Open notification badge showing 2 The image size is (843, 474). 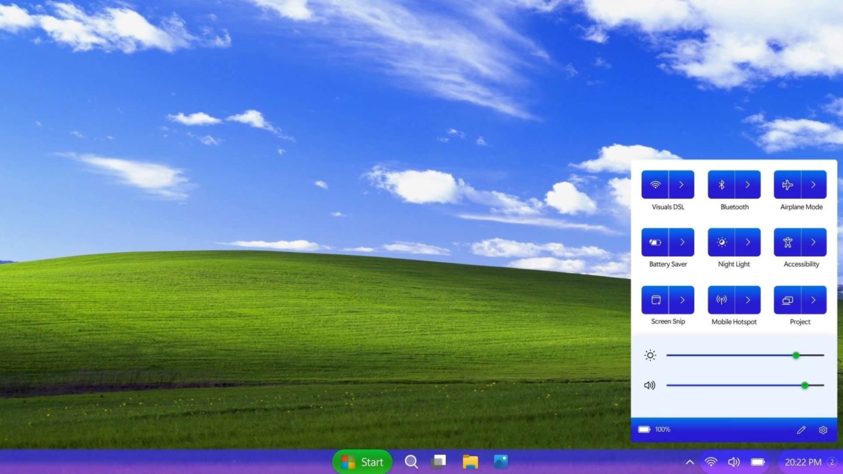tap(832, 462)
